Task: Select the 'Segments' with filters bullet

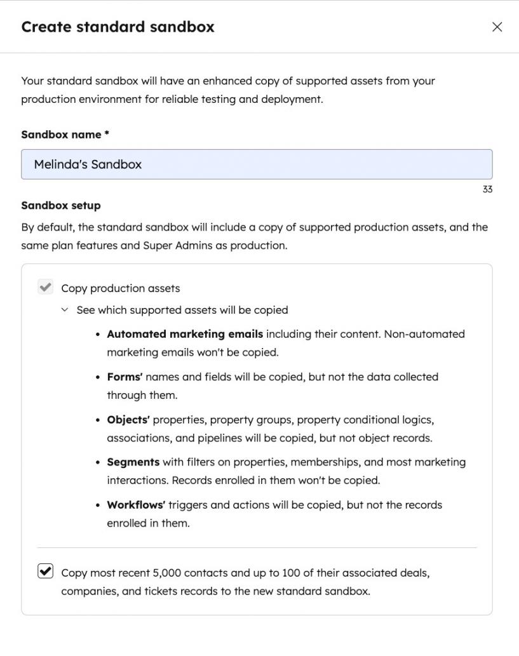Action: pos(286,471)
